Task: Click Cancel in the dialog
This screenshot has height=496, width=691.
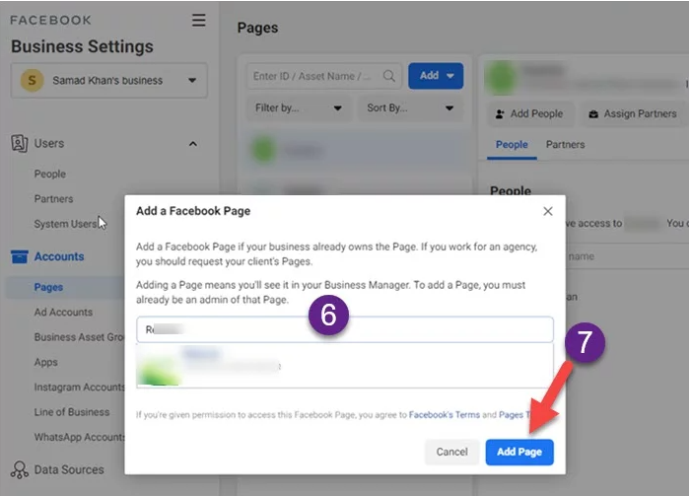Action: 451,452
